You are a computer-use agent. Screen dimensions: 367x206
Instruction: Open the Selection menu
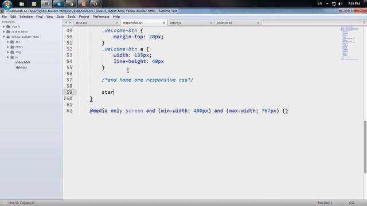(26, 17)
